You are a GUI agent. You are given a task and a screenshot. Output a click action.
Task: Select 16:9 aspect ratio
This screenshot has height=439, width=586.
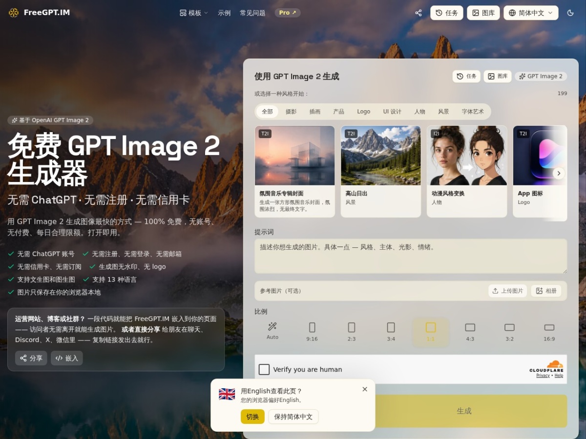(x=549, y=332)
